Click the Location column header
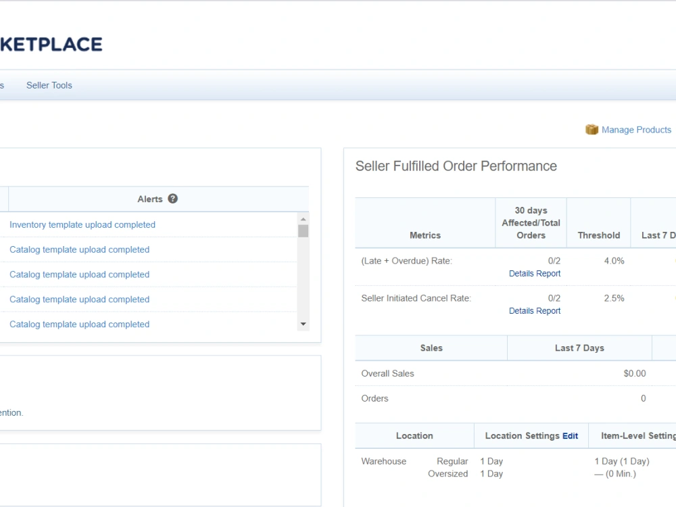Screen dimensions: 676x507 [x=414, y=436]
